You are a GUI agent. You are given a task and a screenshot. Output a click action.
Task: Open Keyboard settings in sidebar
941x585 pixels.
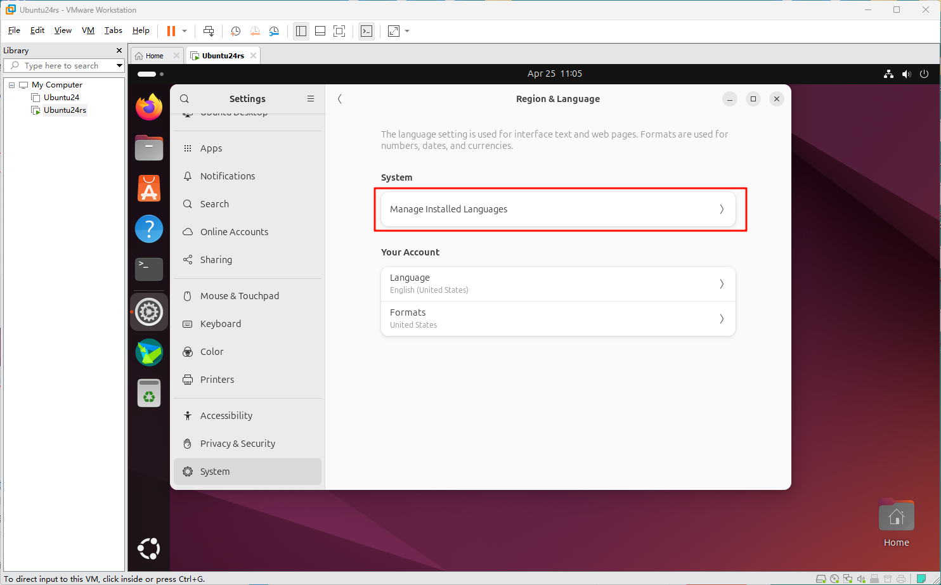point(248,324)
